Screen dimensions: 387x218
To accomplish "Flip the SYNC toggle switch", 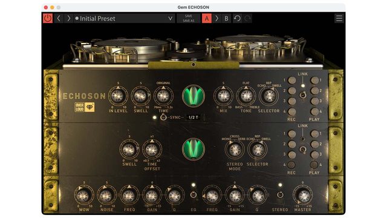I will [x=163, y=117].
